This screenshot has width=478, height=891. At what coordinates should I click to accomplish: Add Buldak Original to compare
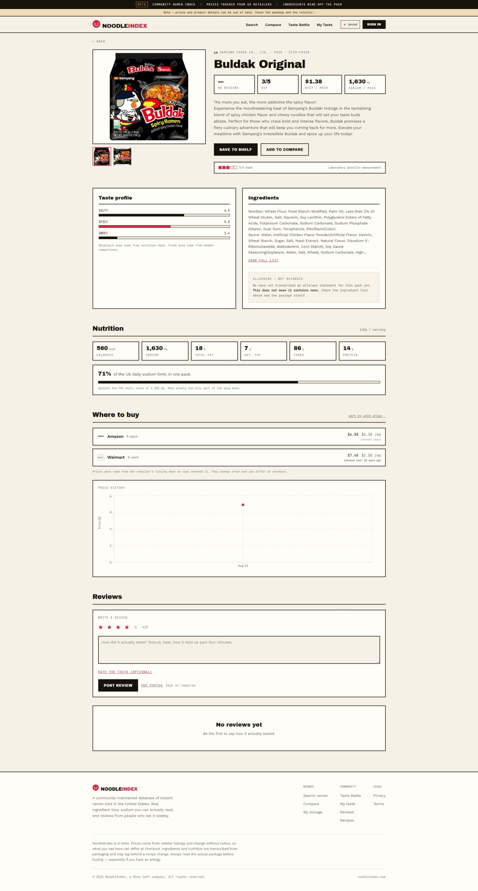point(284,150)
